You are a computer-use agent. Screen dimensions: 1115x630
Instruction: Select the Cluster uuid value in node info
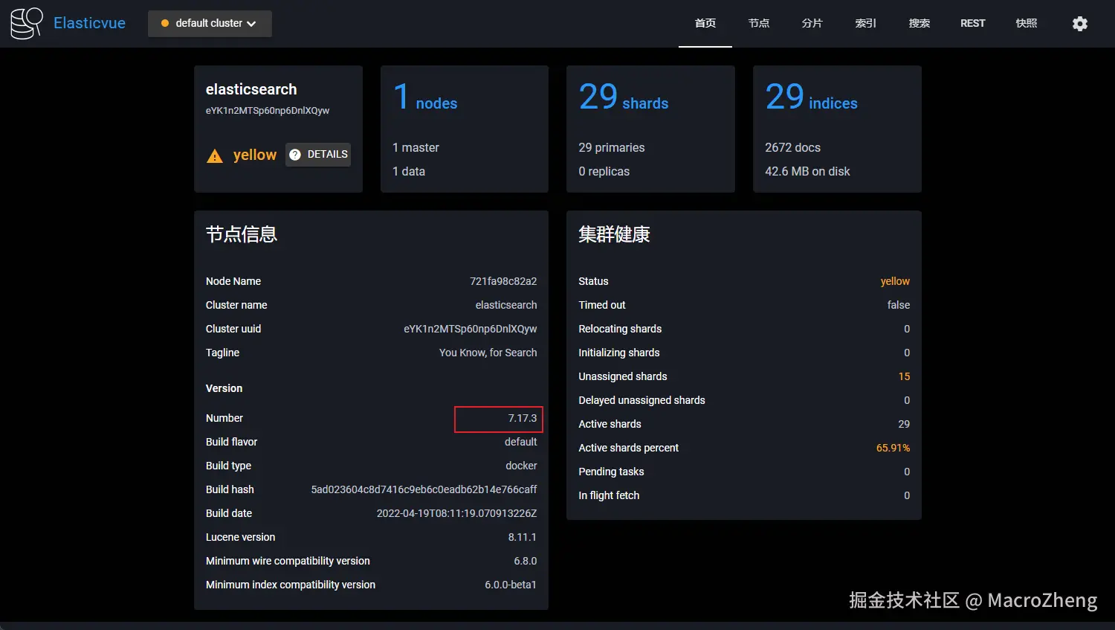pos(471,329)
